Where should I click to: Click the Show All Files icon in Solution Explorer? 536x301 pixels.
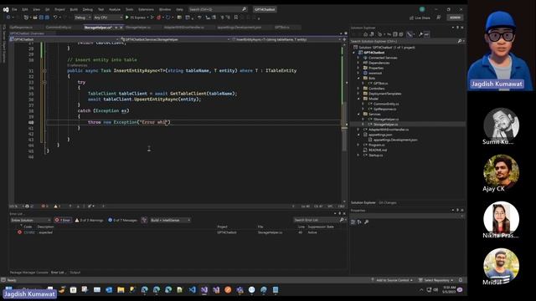click(x=401, y=34)
